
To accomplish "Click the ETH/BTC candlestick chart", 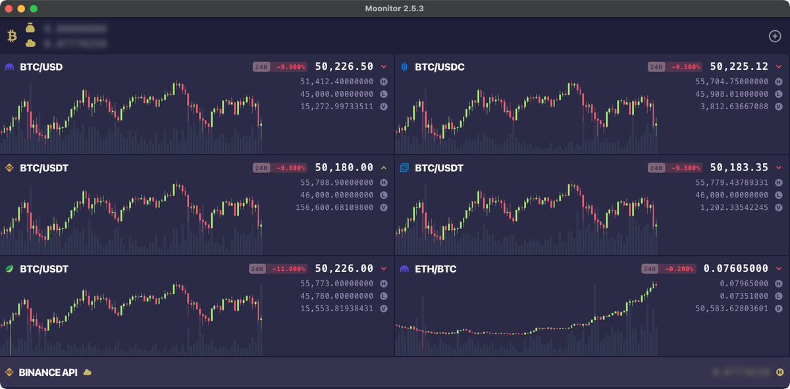I will [x=527, y=318].
